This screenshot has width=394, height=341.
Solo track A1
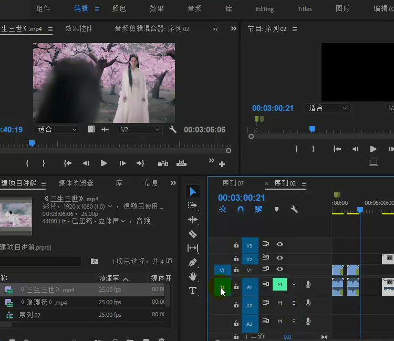294,284
